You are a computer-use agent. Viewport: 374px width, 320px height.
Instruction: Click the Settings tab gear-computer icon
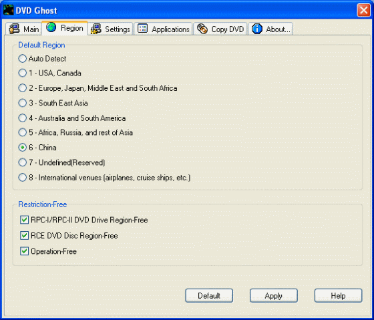tap(96, 29)
